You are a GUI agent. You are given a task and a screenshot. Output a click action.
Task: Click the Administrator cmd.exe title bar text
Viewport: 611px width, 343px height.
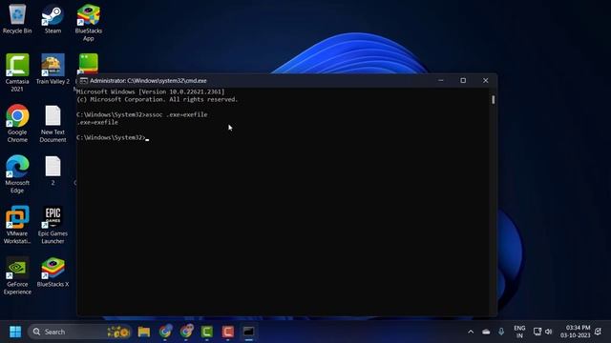[x=148, y=80]
